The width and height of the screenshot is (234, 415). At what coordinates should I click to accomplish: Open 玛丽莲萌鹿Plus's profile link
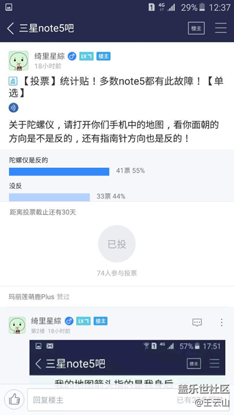coord(31,297)
